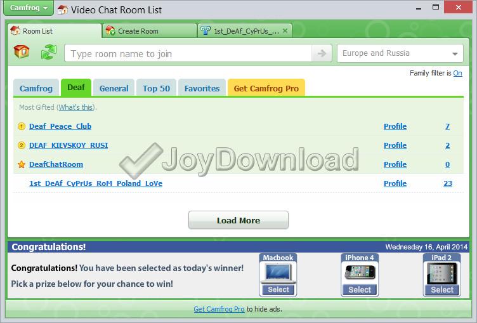Open the Create Room tab
Image resolution: width=477 pixels, height=323 pixels.
pos(150,31)
